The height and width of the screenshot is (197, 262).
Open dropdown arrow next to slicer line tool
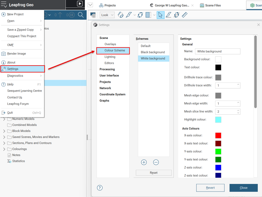point(134,15)
